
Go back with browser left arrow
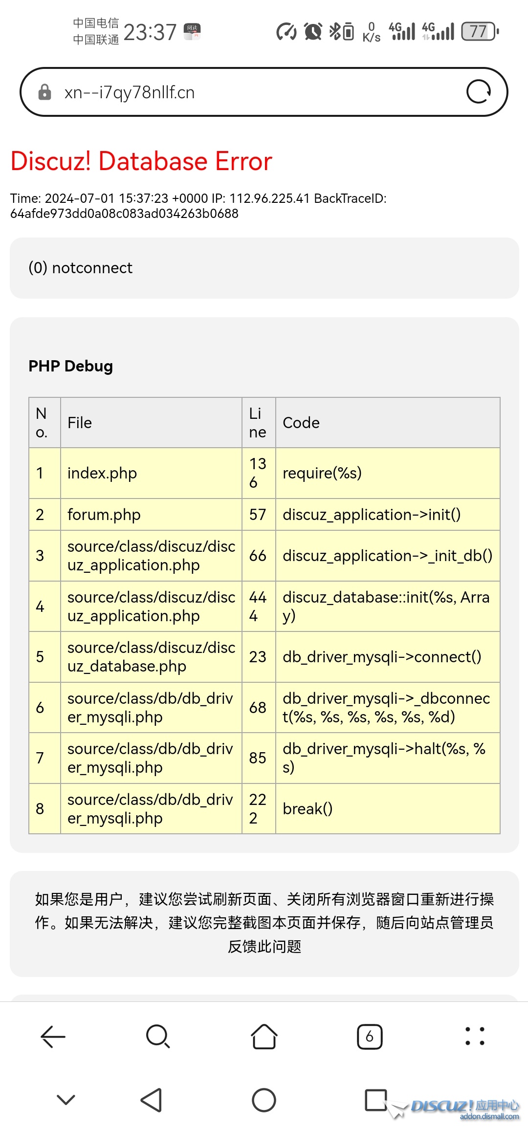point(53,1036)
